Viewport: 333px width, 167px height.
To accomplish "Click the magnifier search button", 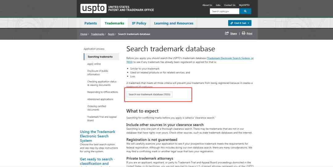I will (x=245, y=11).
